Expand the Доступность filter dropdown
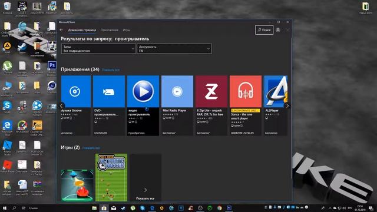 coord(174,48)
